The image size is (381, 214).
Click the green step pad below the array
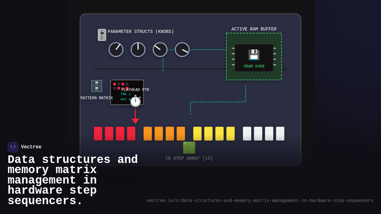coord(189,147)
